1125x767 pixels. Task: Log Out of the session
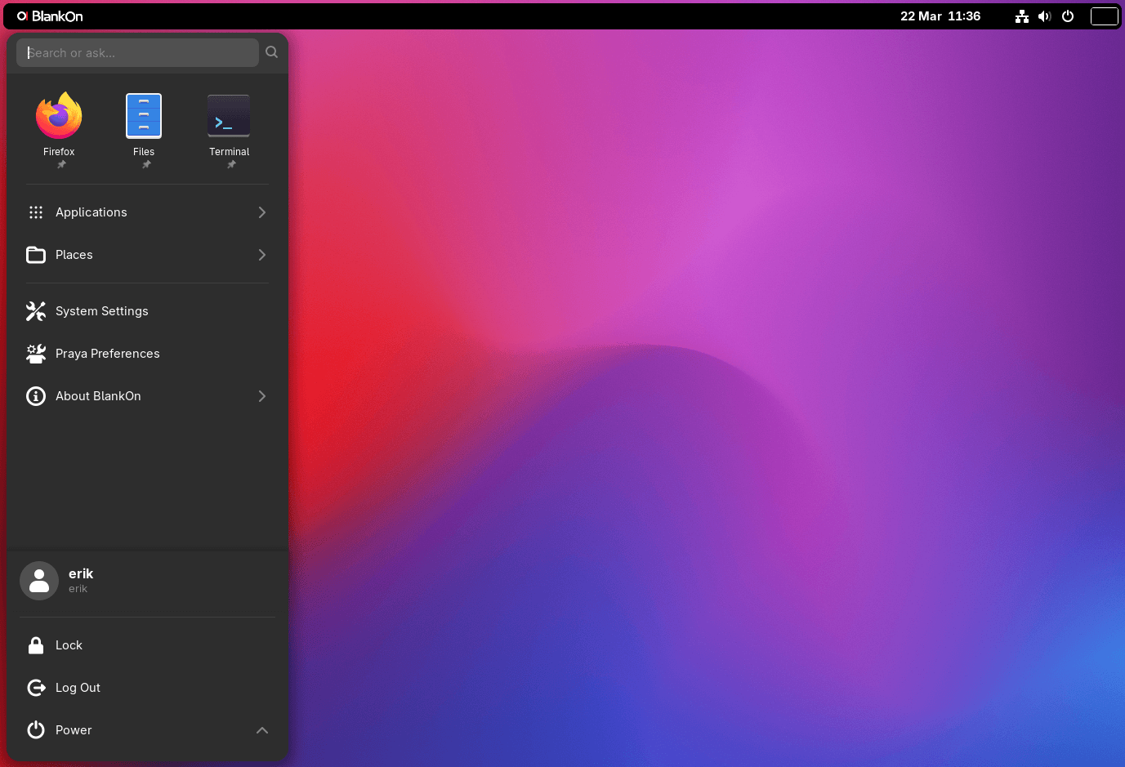[x=78, y=688]
